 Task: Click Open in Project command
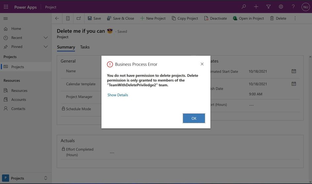(248, 18)
